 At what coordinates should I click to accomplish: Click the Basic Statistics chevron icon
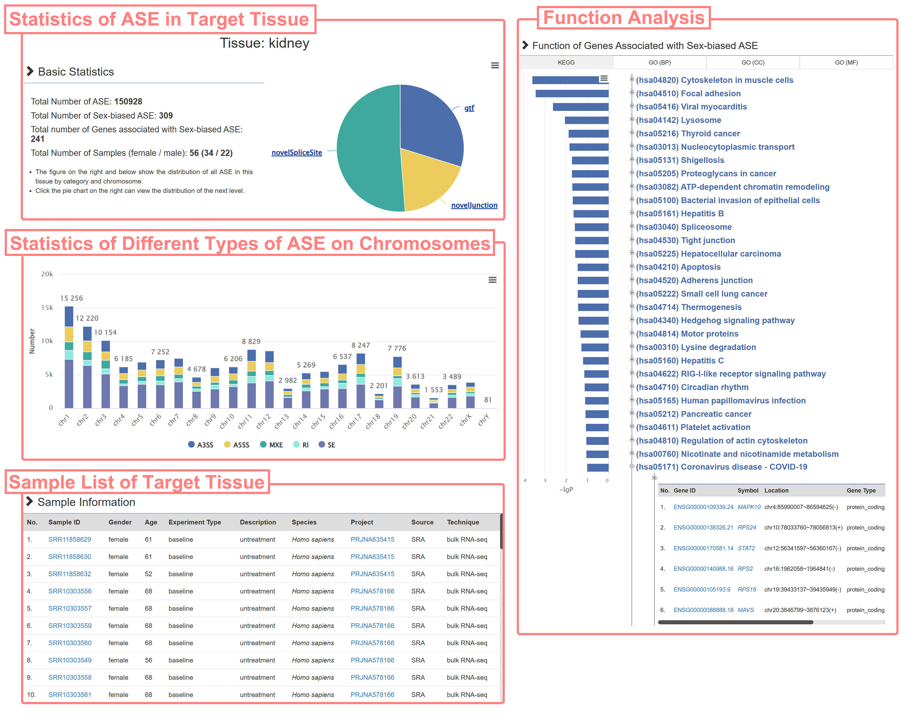pos(29,71)
